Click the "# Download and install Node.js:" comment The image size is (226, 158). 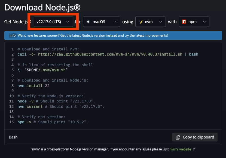coord(53,80)
